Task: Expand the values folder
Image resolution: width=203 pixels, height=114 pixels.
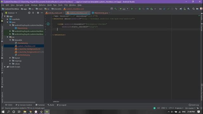Action: pos(10,64)
